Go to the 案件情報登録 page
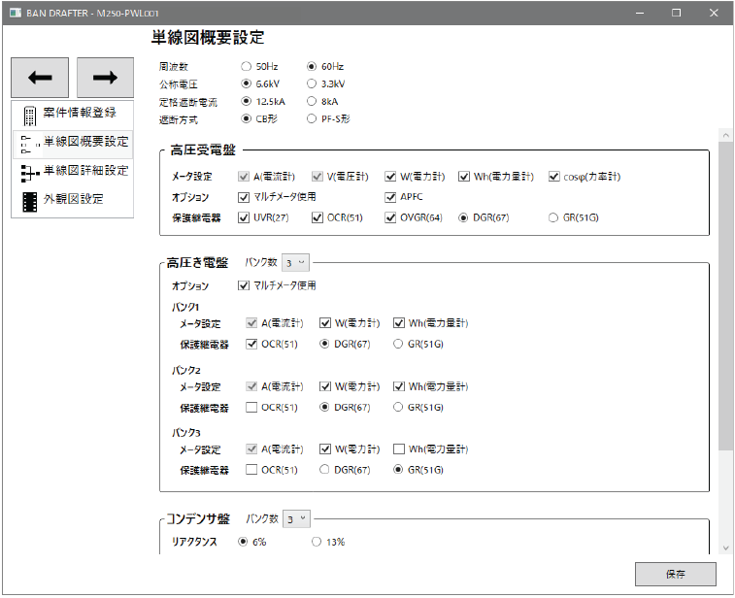 click(x=80, y=114)
